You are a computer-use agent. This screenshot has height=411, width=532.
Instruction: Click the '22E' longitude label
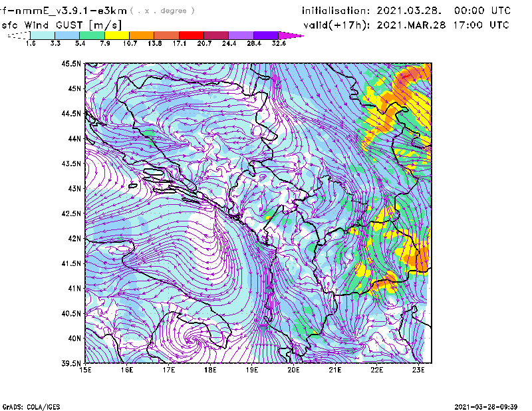(376, 370)
